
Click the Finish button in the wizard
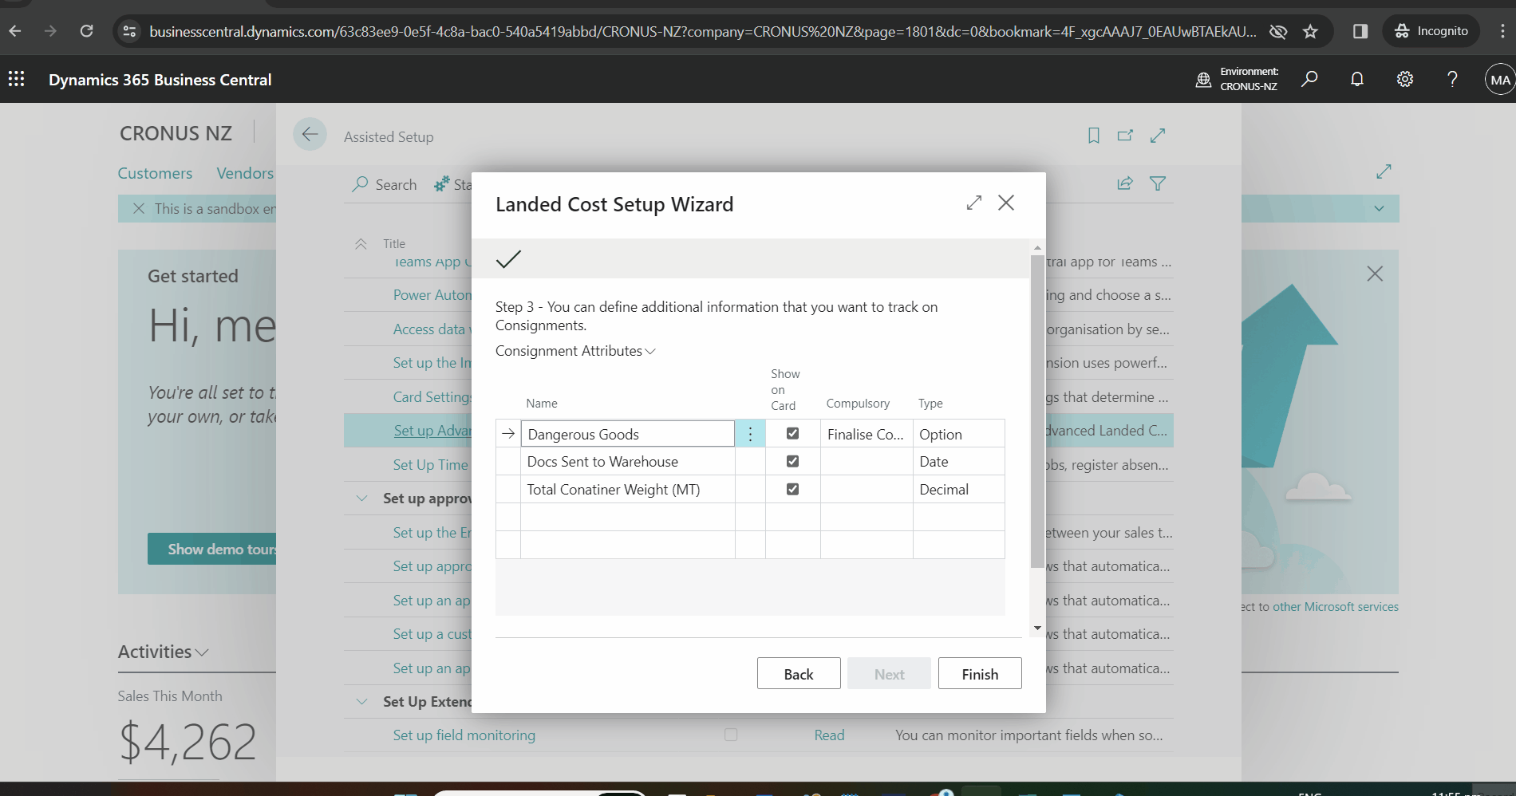coord(980,673)
